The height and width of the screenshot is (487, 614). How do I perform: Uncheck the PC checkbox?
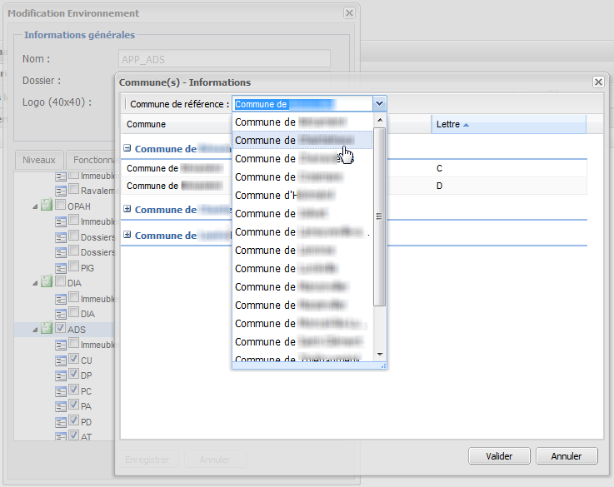click(x=73, y=390)
